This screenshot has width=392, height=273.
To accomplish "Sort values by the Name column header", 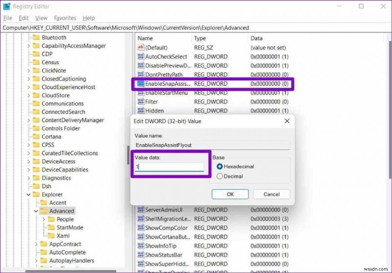I will 164,38.
